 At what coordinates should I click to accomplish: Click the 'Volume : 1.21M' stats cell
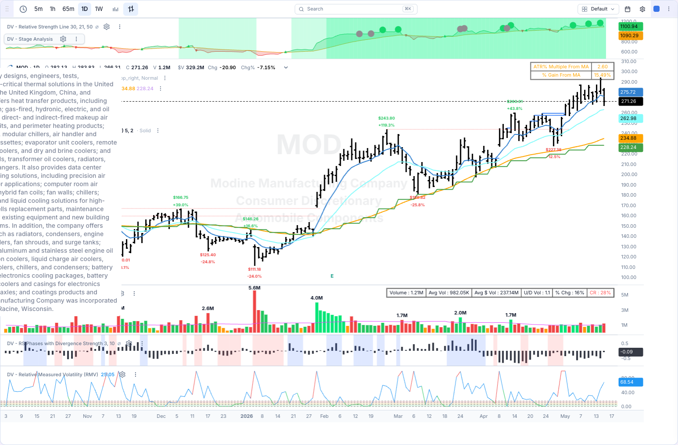407,293
